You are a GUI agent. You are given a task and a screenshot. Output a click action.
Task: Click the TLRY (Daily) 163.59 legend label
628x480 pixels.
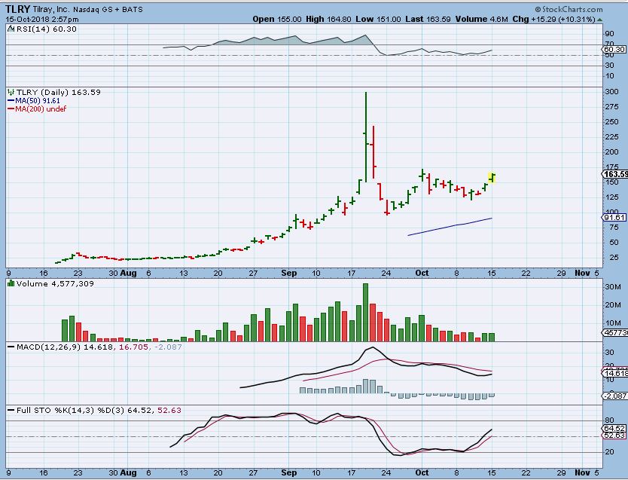pyautogui.click(x=59, y=92)
